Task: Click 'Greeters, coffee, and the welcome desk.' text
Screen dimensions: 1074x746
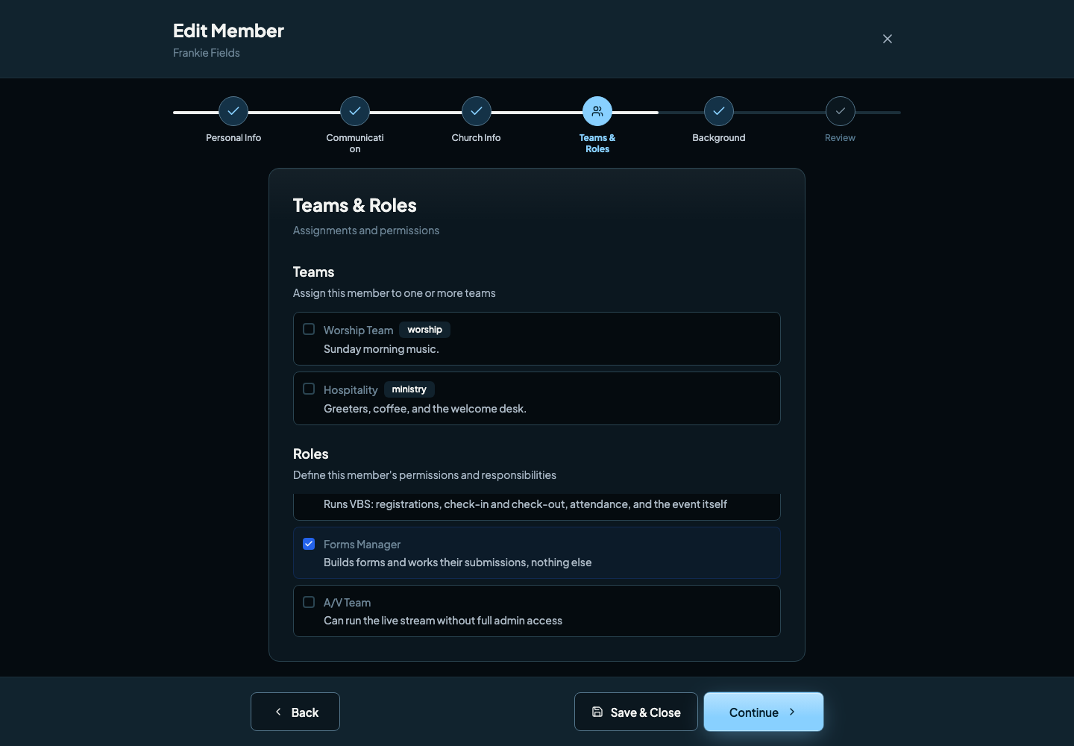Action: click(425, 409)
